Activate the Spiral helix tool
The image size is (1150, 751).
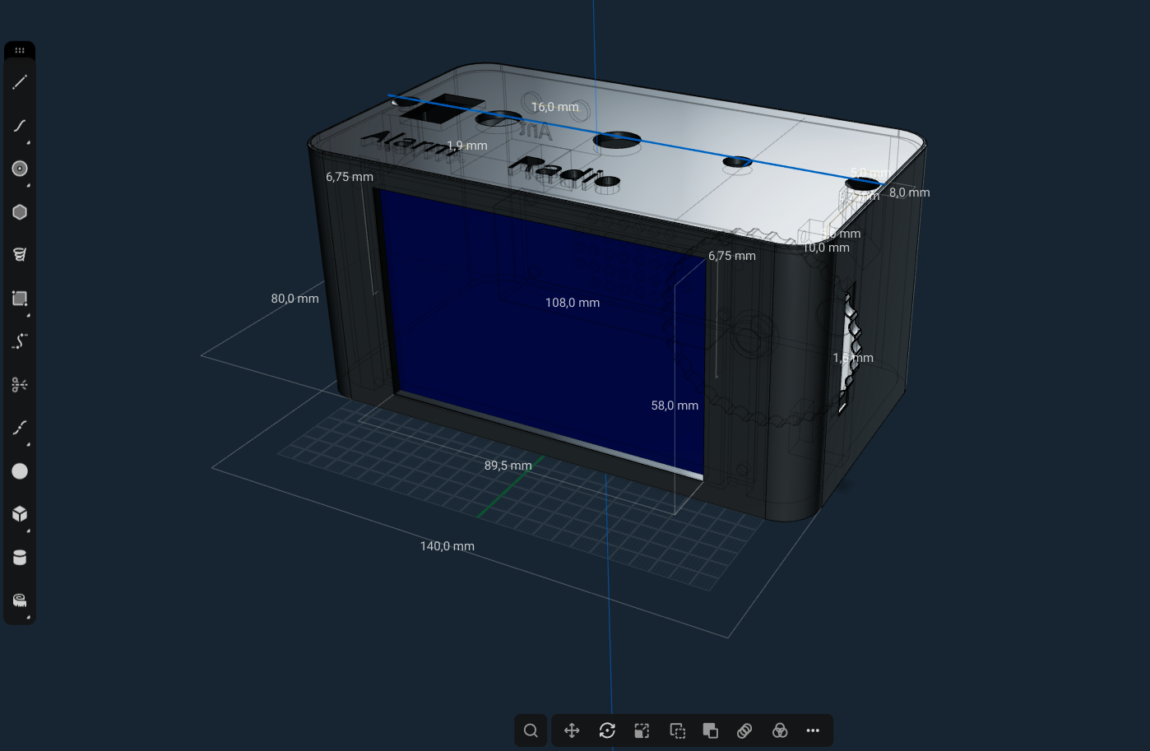tap(20, 255)
